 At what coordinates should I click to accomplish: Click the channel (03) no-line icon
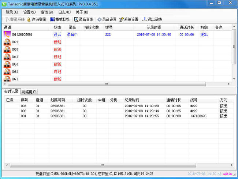click(x=7, y=49)
